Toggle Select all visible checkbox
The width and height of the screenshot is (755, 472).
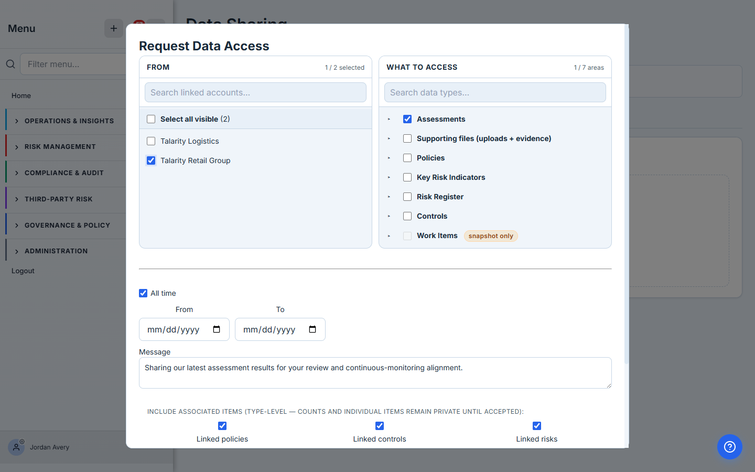click(x=151, y=119)
